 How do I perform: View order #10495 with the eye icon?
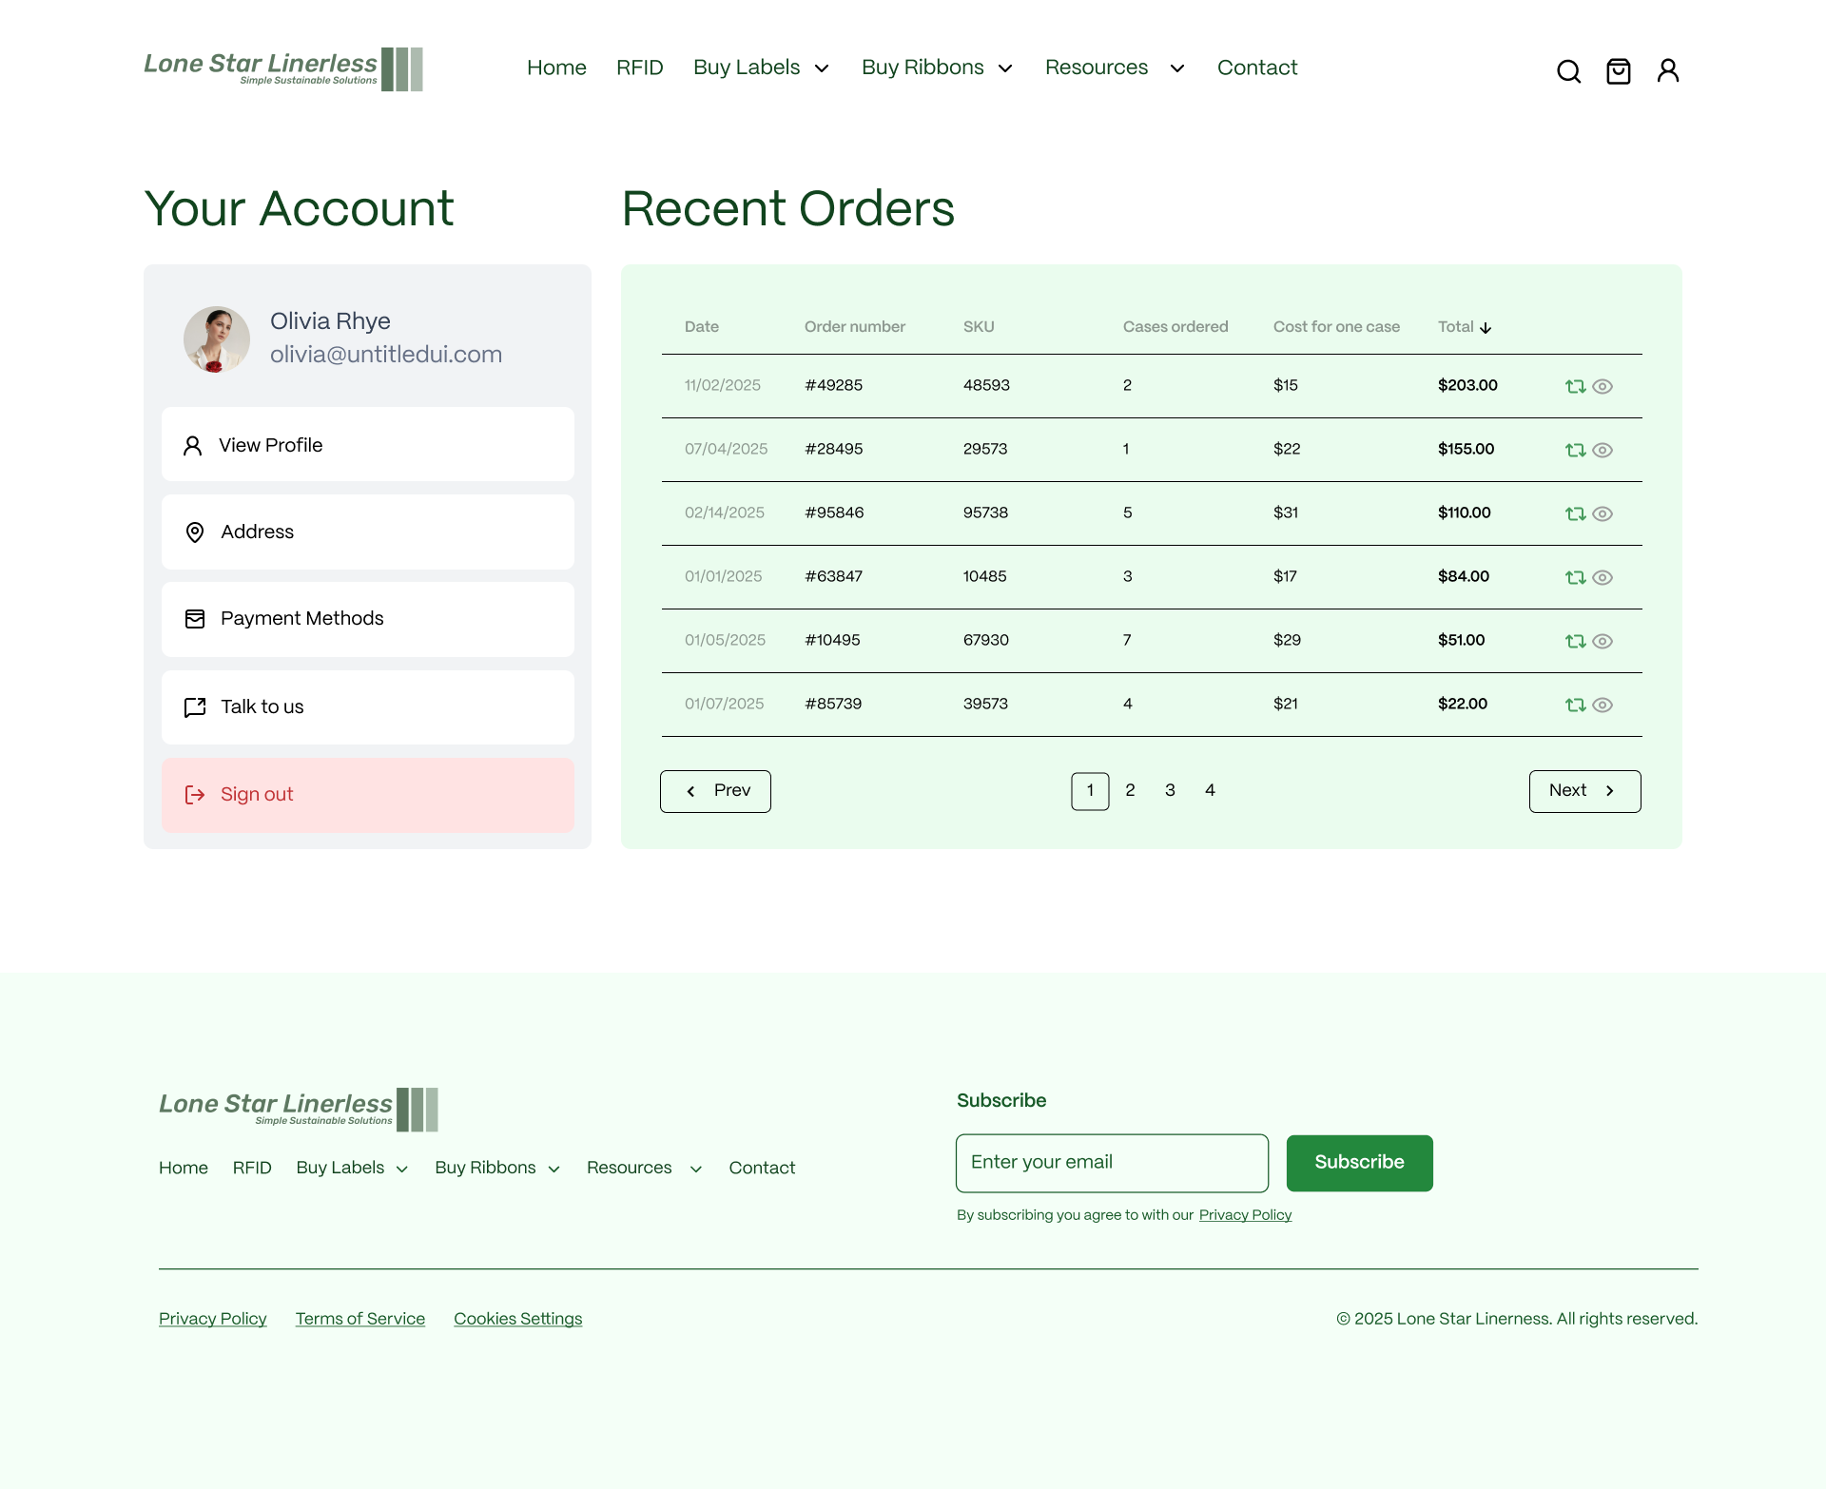pyautogui.click(x=1603, y=641)
